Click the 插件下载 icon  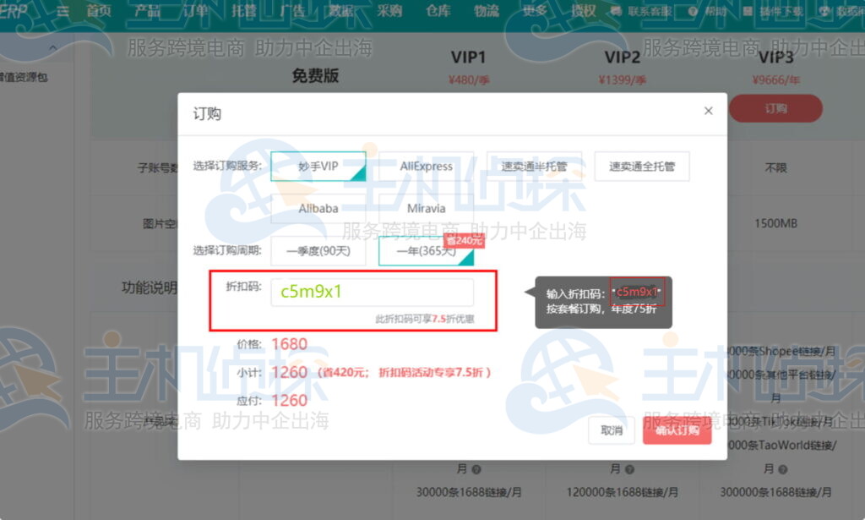pyautogui.click(x=748, y=11)
